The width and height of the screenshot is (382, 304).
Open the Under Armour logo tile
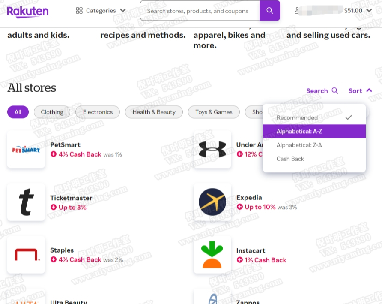(212, 149)
